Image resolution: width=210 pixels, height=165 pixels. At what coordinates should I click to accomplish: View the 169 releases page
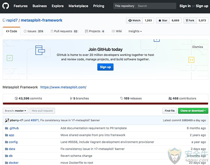131,98
